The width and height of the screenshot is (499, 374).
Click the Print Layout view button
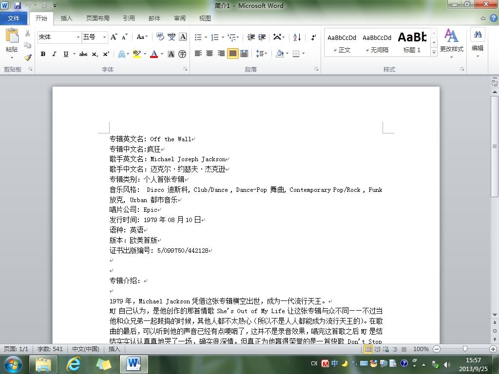[x=368, y=349]
